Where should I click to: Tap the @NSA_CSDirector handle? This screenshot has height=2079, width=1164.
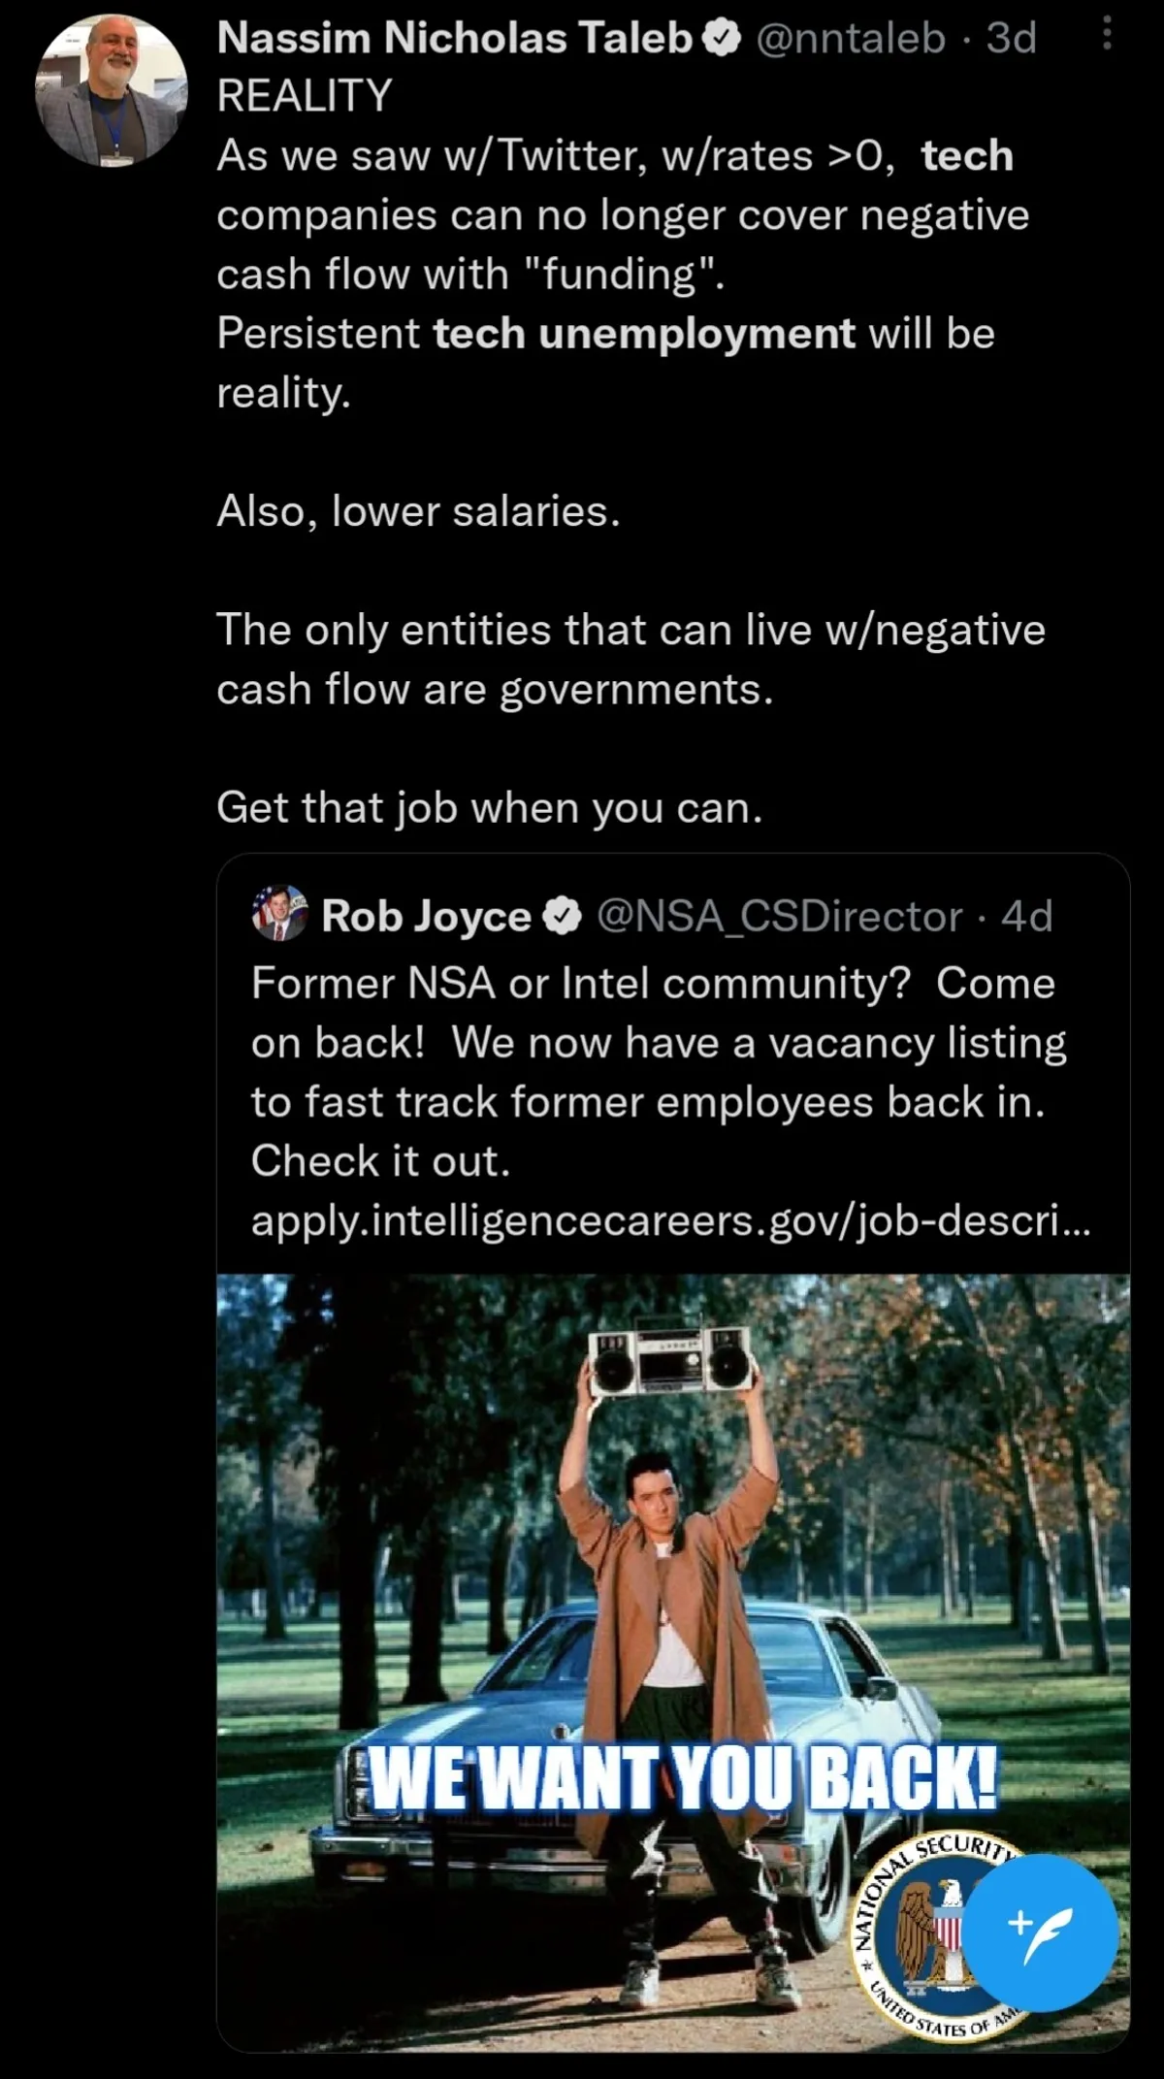tap(779, 916)
